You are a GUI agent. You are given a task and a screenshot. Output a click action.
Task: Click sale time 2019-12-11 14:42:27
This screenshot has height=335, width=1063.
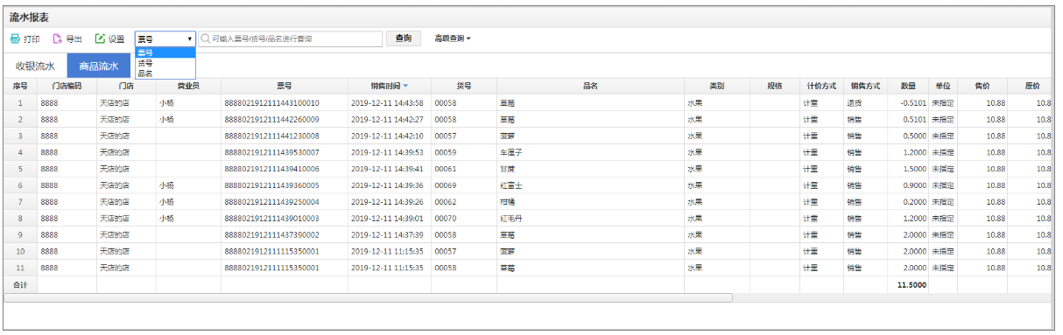pyautogui.click(x=387, y=120)
